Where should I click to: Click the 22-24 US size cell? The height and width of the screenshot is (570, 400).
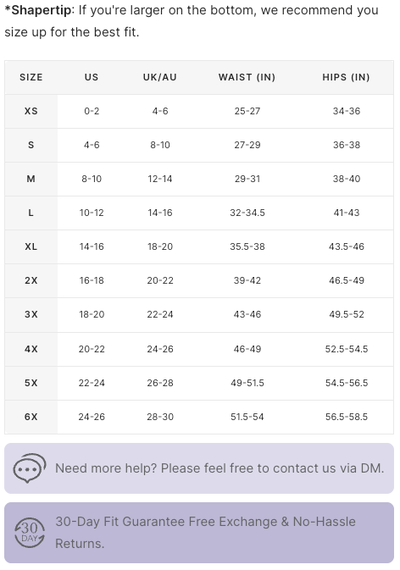coord(92,383)
